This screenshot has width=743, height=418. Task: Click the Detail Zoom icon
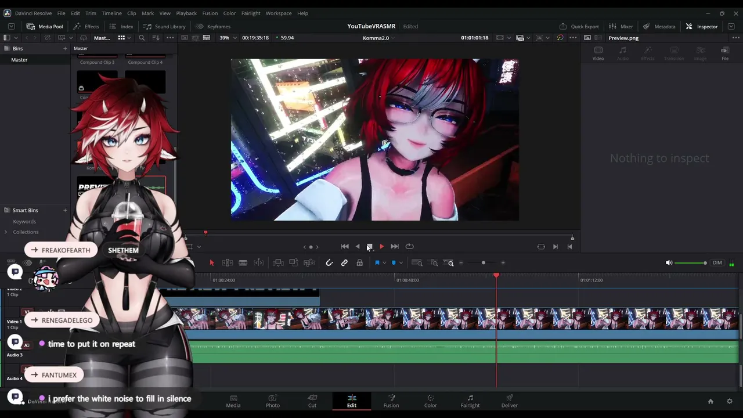click(434, 263)
